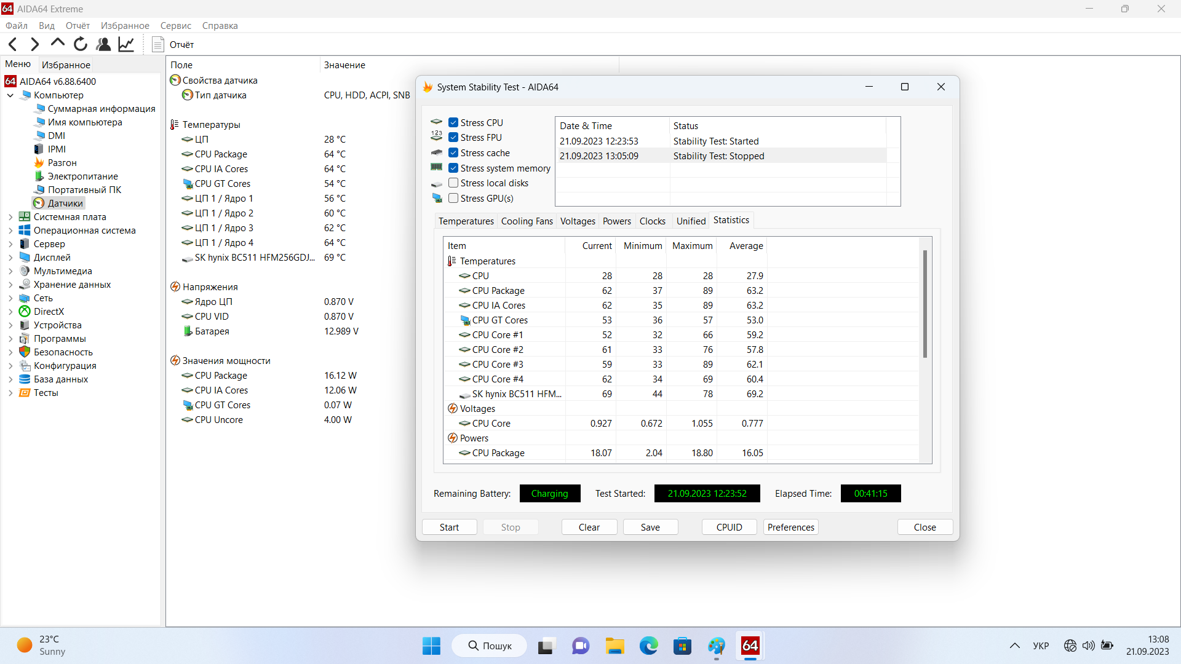Expand the Тесты tree node

(x=10, y=393)
